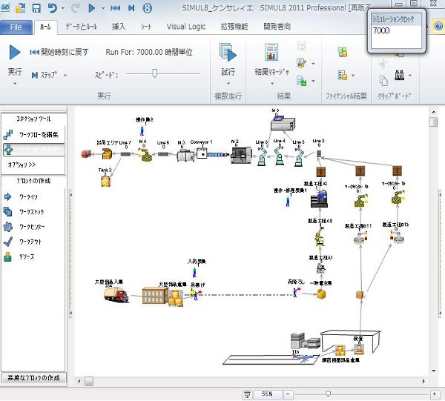Open the Visual Logic tab
Viewport: 445px width, 401px height.
tap(185, 27)
